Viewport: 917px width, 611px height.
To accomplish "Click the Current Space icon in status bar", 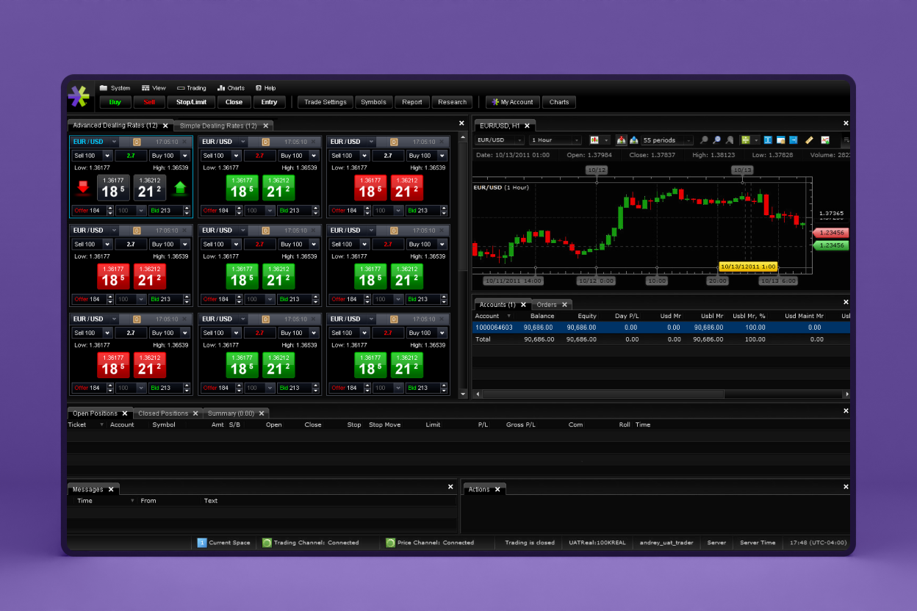I will 202,543.
